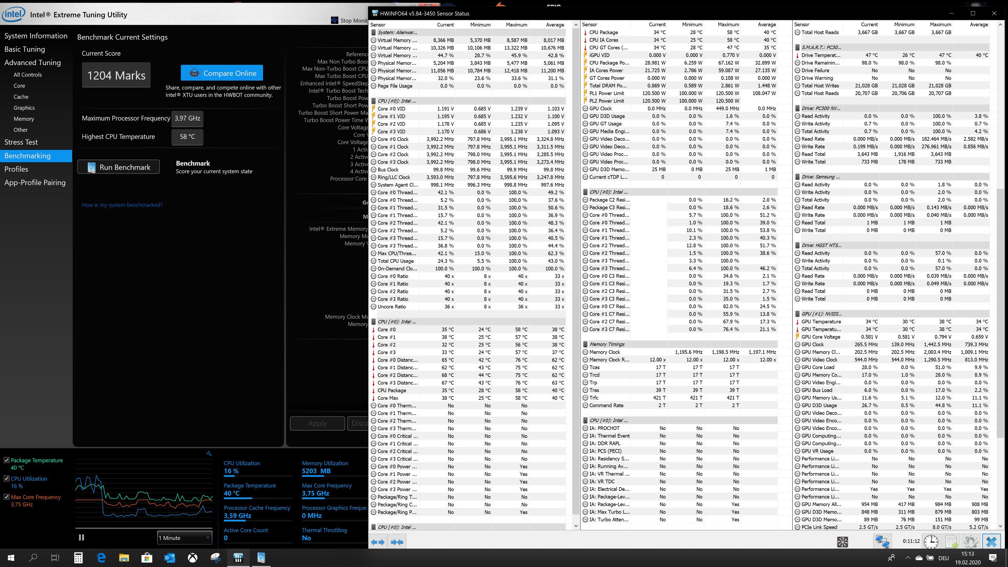
Task: Click the network remote monitoring icon
Action: point(882,542)
